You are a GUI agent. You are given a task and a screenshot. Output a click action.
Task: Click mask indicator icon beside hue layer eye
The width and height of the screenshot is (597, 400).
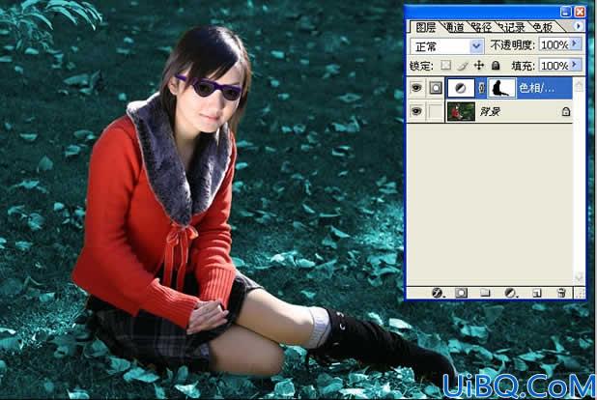(436, 88)
